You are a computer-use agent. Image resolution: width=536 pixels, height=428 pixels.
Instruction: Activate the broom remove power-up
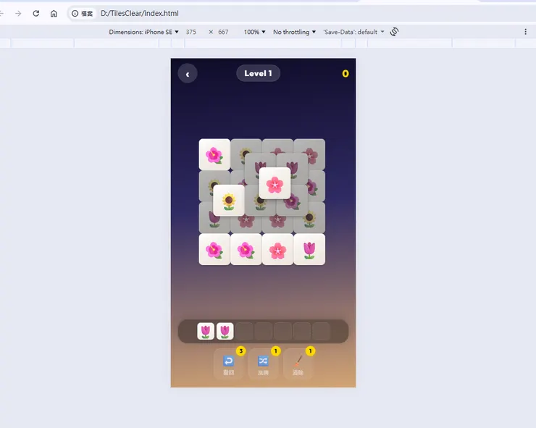[298, 364]
